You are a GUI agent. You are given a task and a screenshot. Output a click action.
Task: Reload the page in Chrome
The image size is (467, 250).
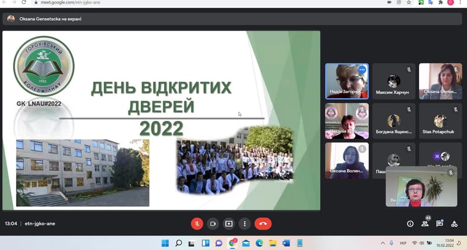point(24,2)
